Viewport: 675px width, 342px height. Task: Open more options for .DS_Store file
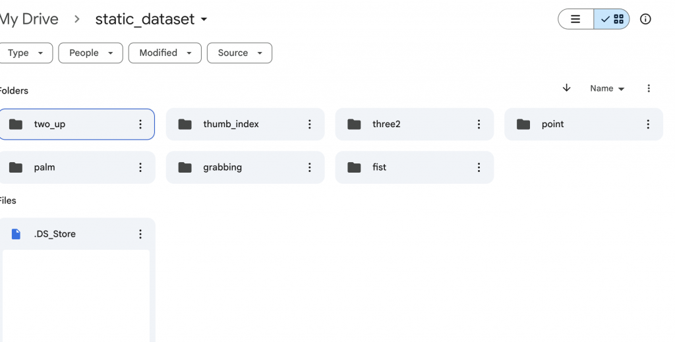pyautogui.click(x=140, y=234)
